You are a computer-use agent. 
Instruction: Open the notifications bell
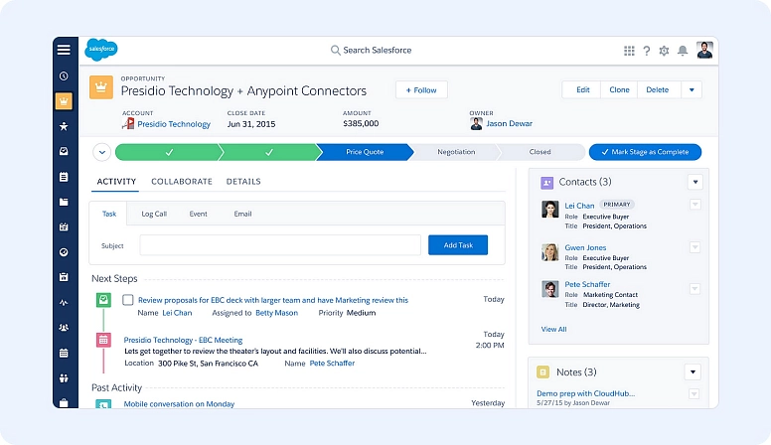coord(682,51)
